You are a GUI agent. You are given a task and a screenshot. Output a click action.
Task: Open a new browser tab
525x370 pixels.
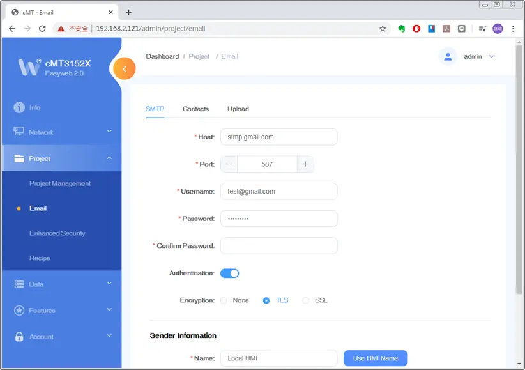pos(128,12)
